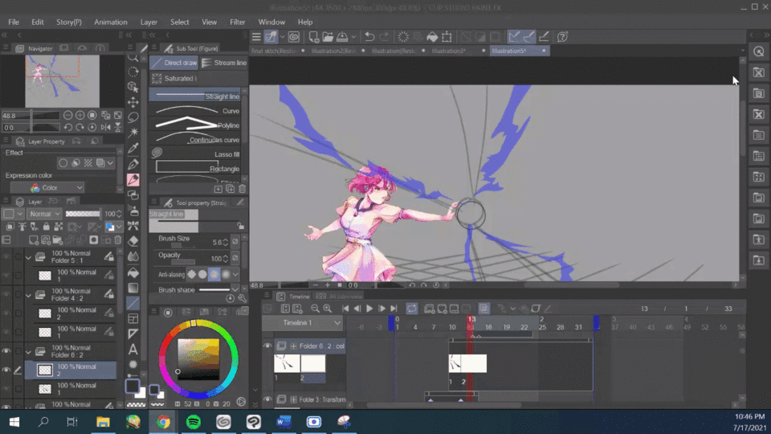Select the Figure line tool

tap(133, 303)
